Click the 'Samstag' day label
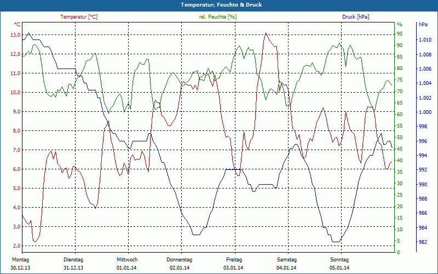 tap(287, 260)
